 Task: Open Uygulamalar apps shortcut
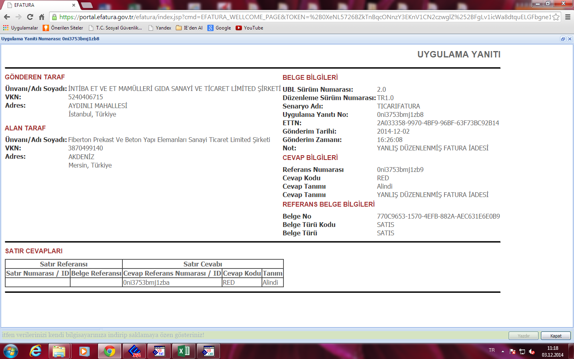(20, 28)
